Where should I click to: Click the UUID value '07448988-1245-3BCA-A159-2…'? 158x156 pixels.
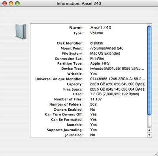[118, 79]
